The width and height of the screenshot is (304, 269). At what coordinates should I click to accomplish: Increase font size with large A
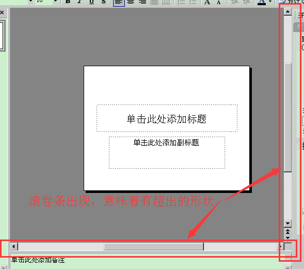(x=207, y=2)
